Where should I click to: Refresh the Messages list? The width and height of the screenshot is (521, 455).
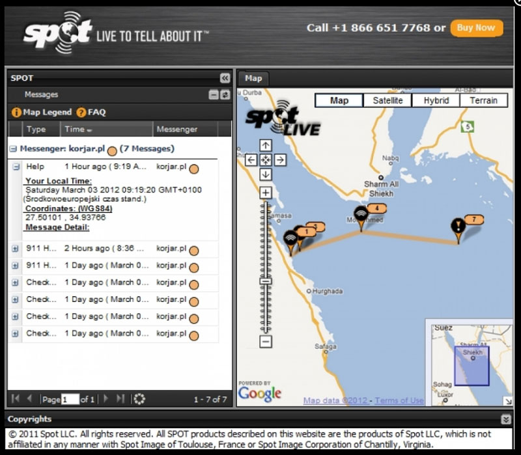(x=225, y=95)
